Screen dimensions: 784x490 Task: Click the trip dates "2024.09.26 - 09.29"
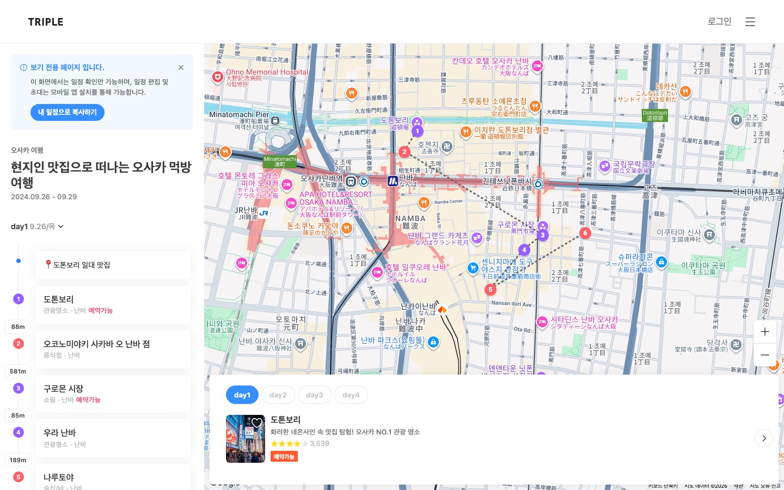pyautogui.click(x=44, y=197)
